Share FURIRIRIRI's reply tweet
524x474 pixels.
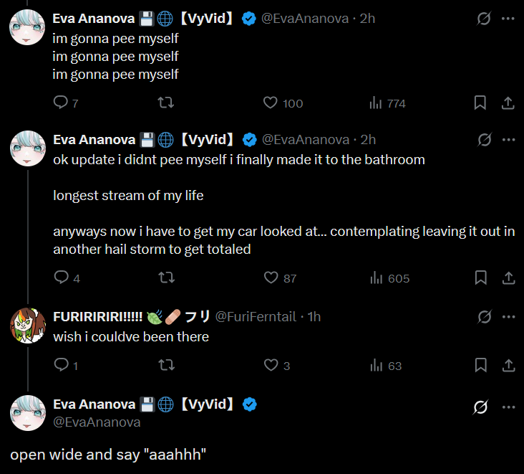[508, 366]
